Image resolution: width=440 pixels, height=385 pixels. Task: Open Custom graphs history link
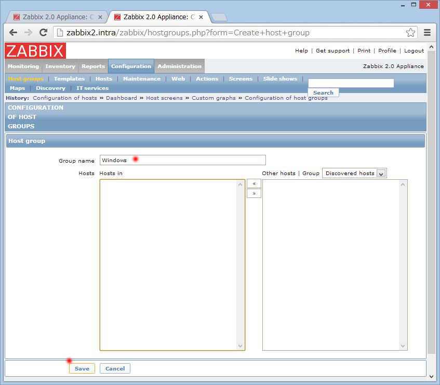click(214, 98)
